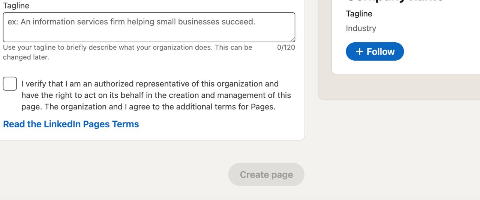Click the plus icon on the Follow button

pos(359,52)
